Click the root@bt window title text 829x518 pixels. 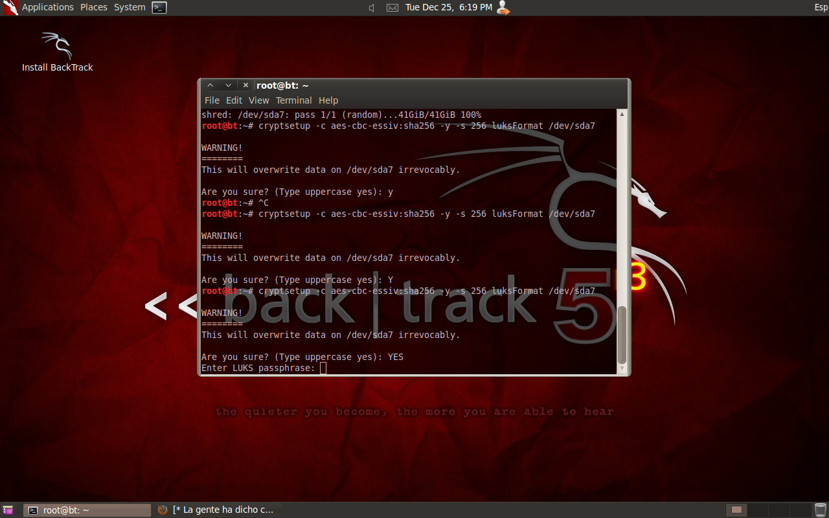(x=282, y=85)
